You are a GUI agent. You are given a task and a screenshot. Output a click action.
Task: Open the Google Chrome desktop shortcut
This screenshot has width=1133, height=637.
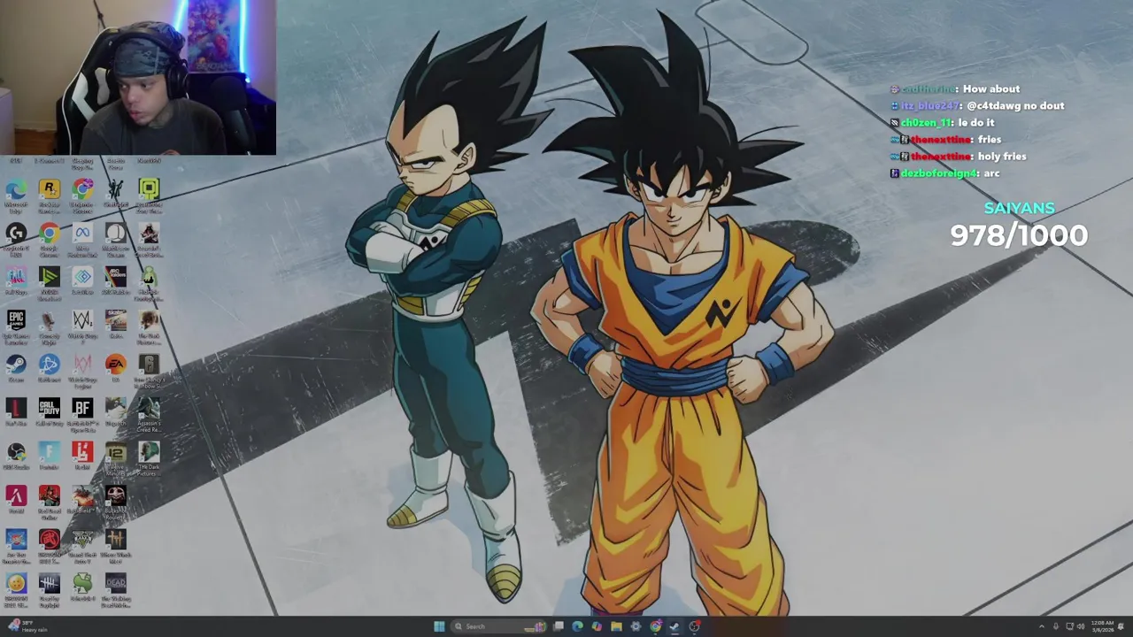point(49,239)
